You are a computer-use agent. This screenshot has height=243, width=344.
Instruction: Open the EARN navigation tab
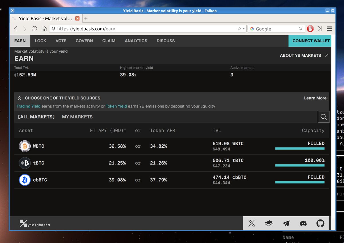(20, 41)
